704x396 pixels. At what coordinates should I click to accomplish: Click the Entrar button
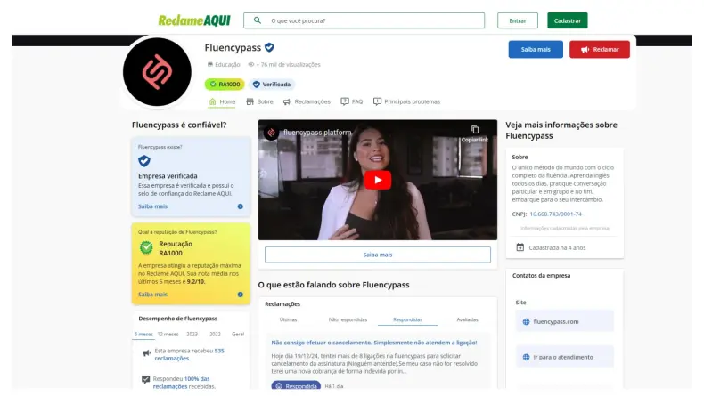(517, 20)
